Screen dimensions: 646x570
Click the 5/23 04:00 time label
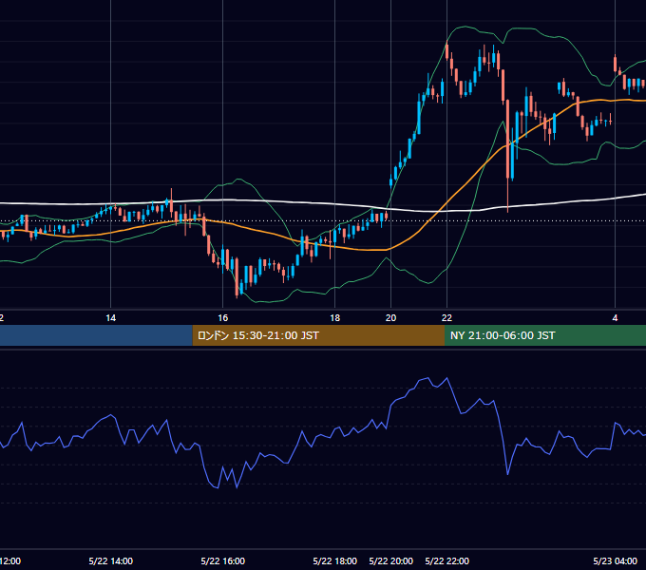coord(615,560)
